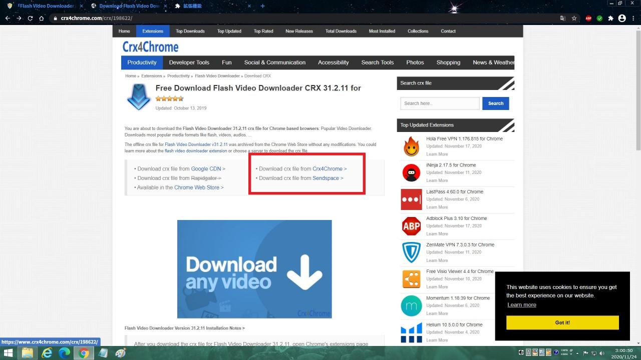Screen dimensions: 641x360
Task: Open the New Releases menu item
Action: pyautogui.click(x=299, y=31)
